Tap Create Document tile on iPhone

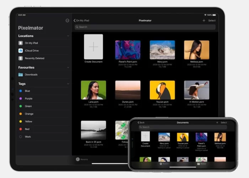tap(145, 136)
